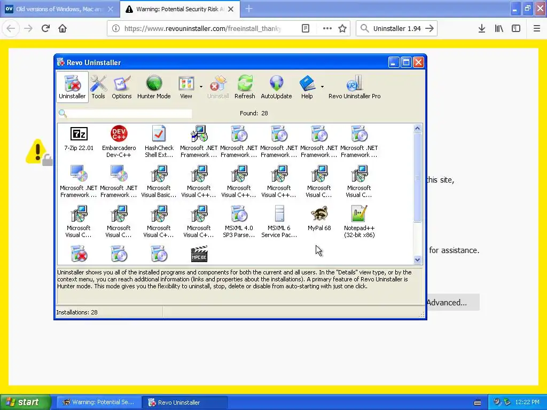Open the Tools toolbar icon
The width and height of the screenshot is (547, 410).
[x=98, y=87]
